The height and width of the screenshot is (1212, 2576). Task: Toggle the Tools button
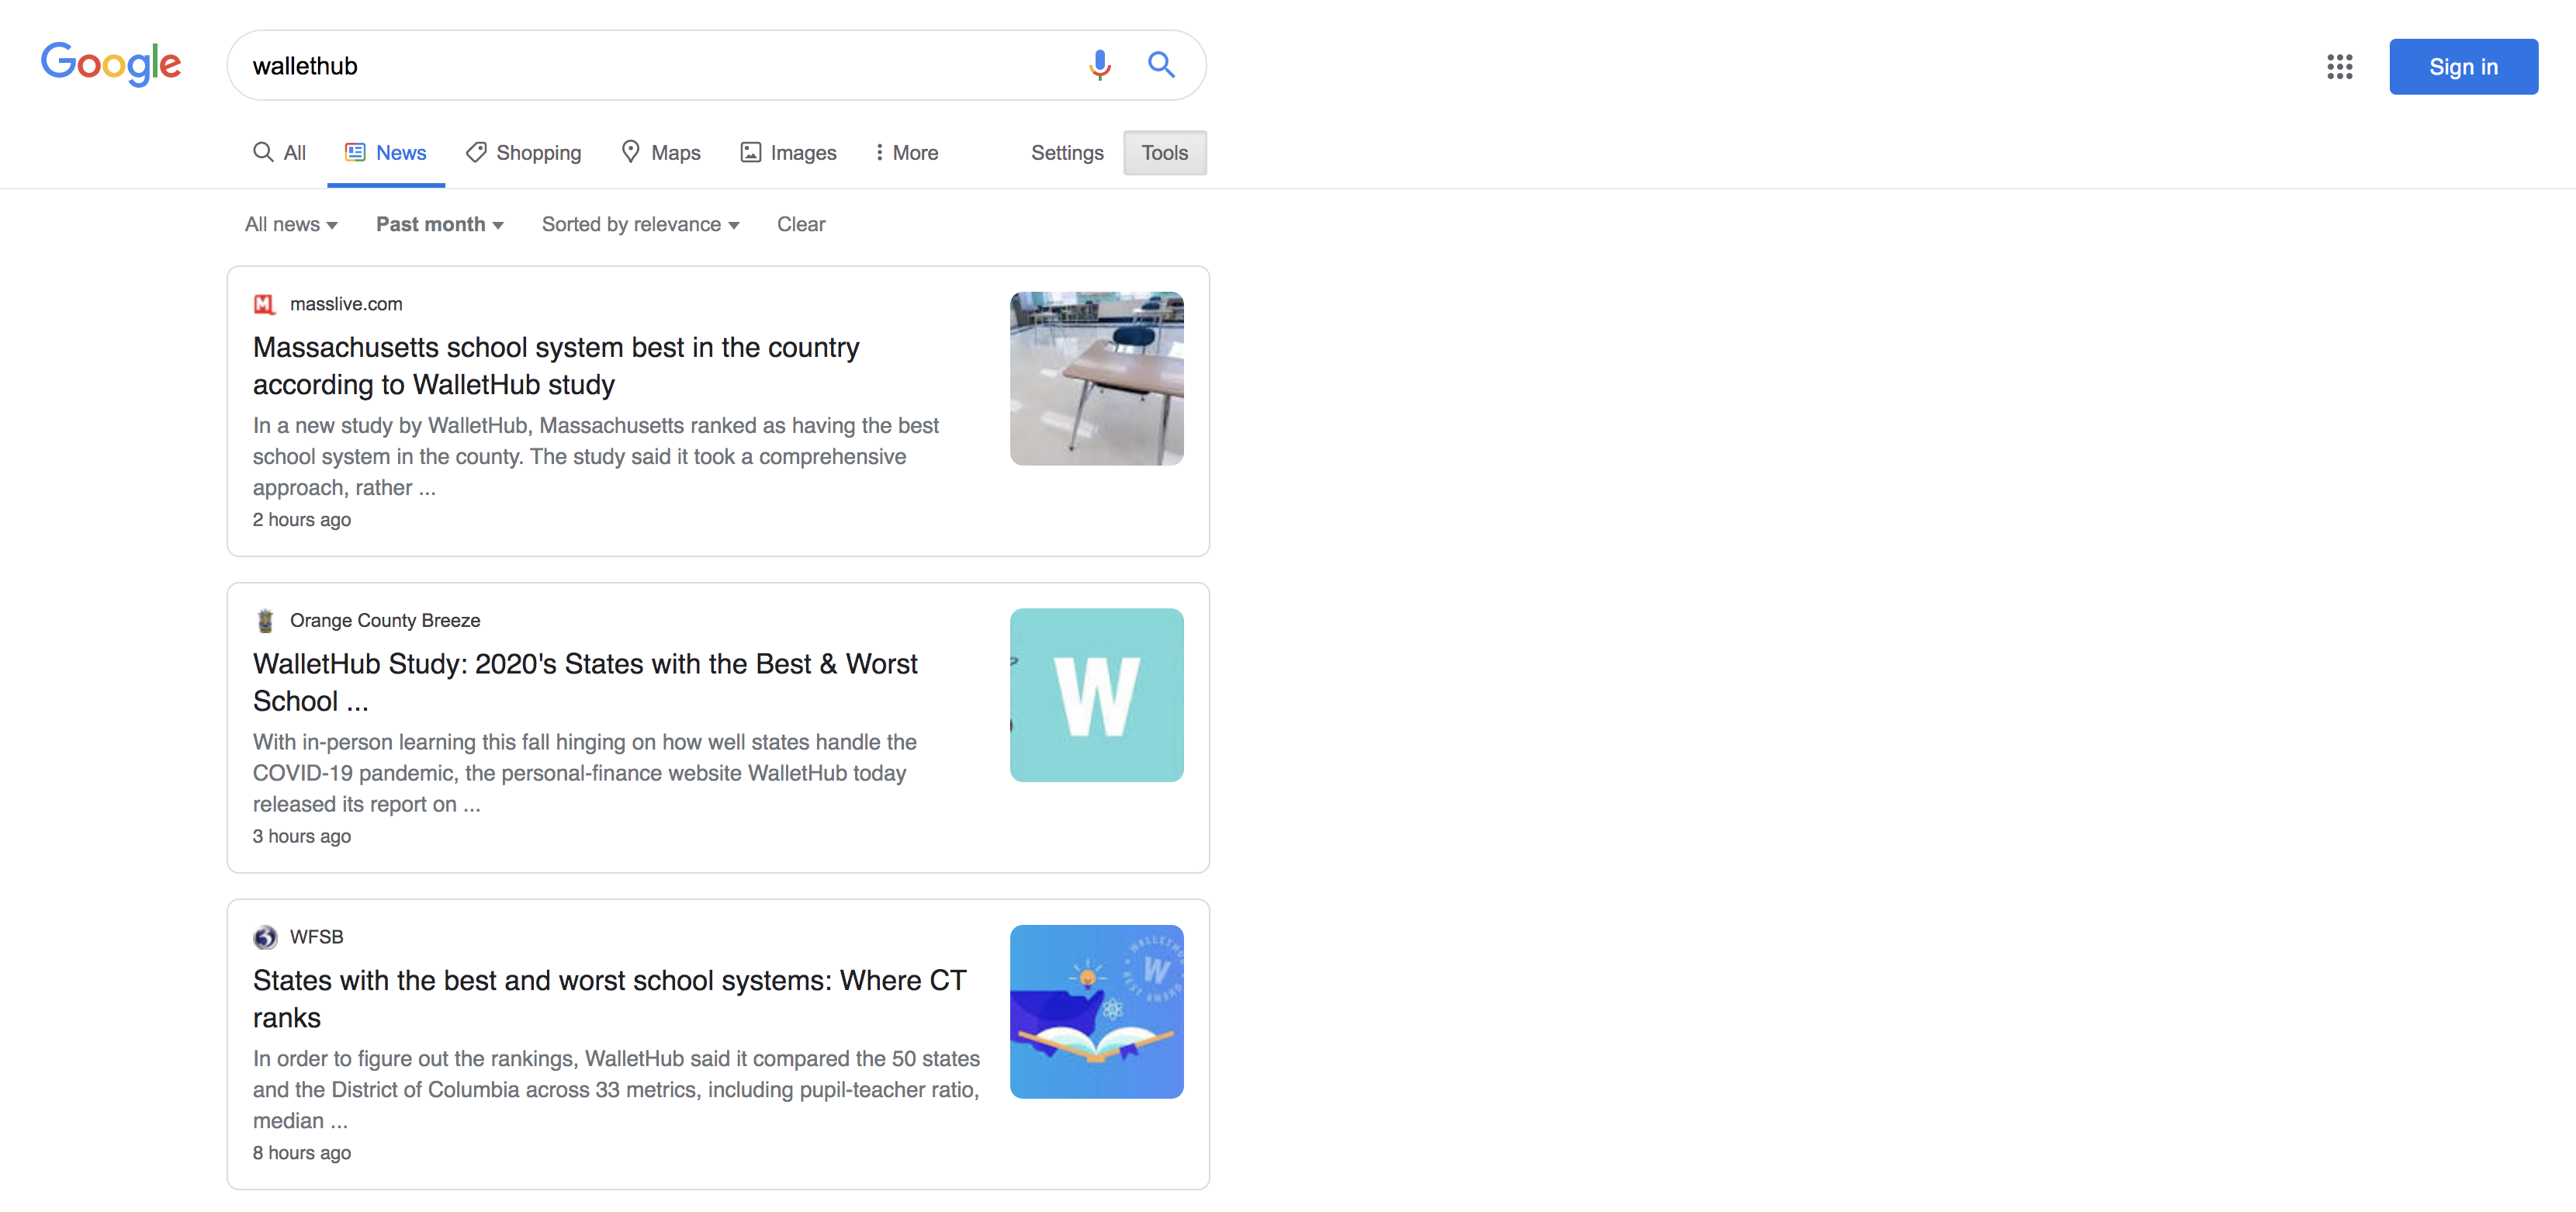pyautogui.click(x=1164, y=153)
